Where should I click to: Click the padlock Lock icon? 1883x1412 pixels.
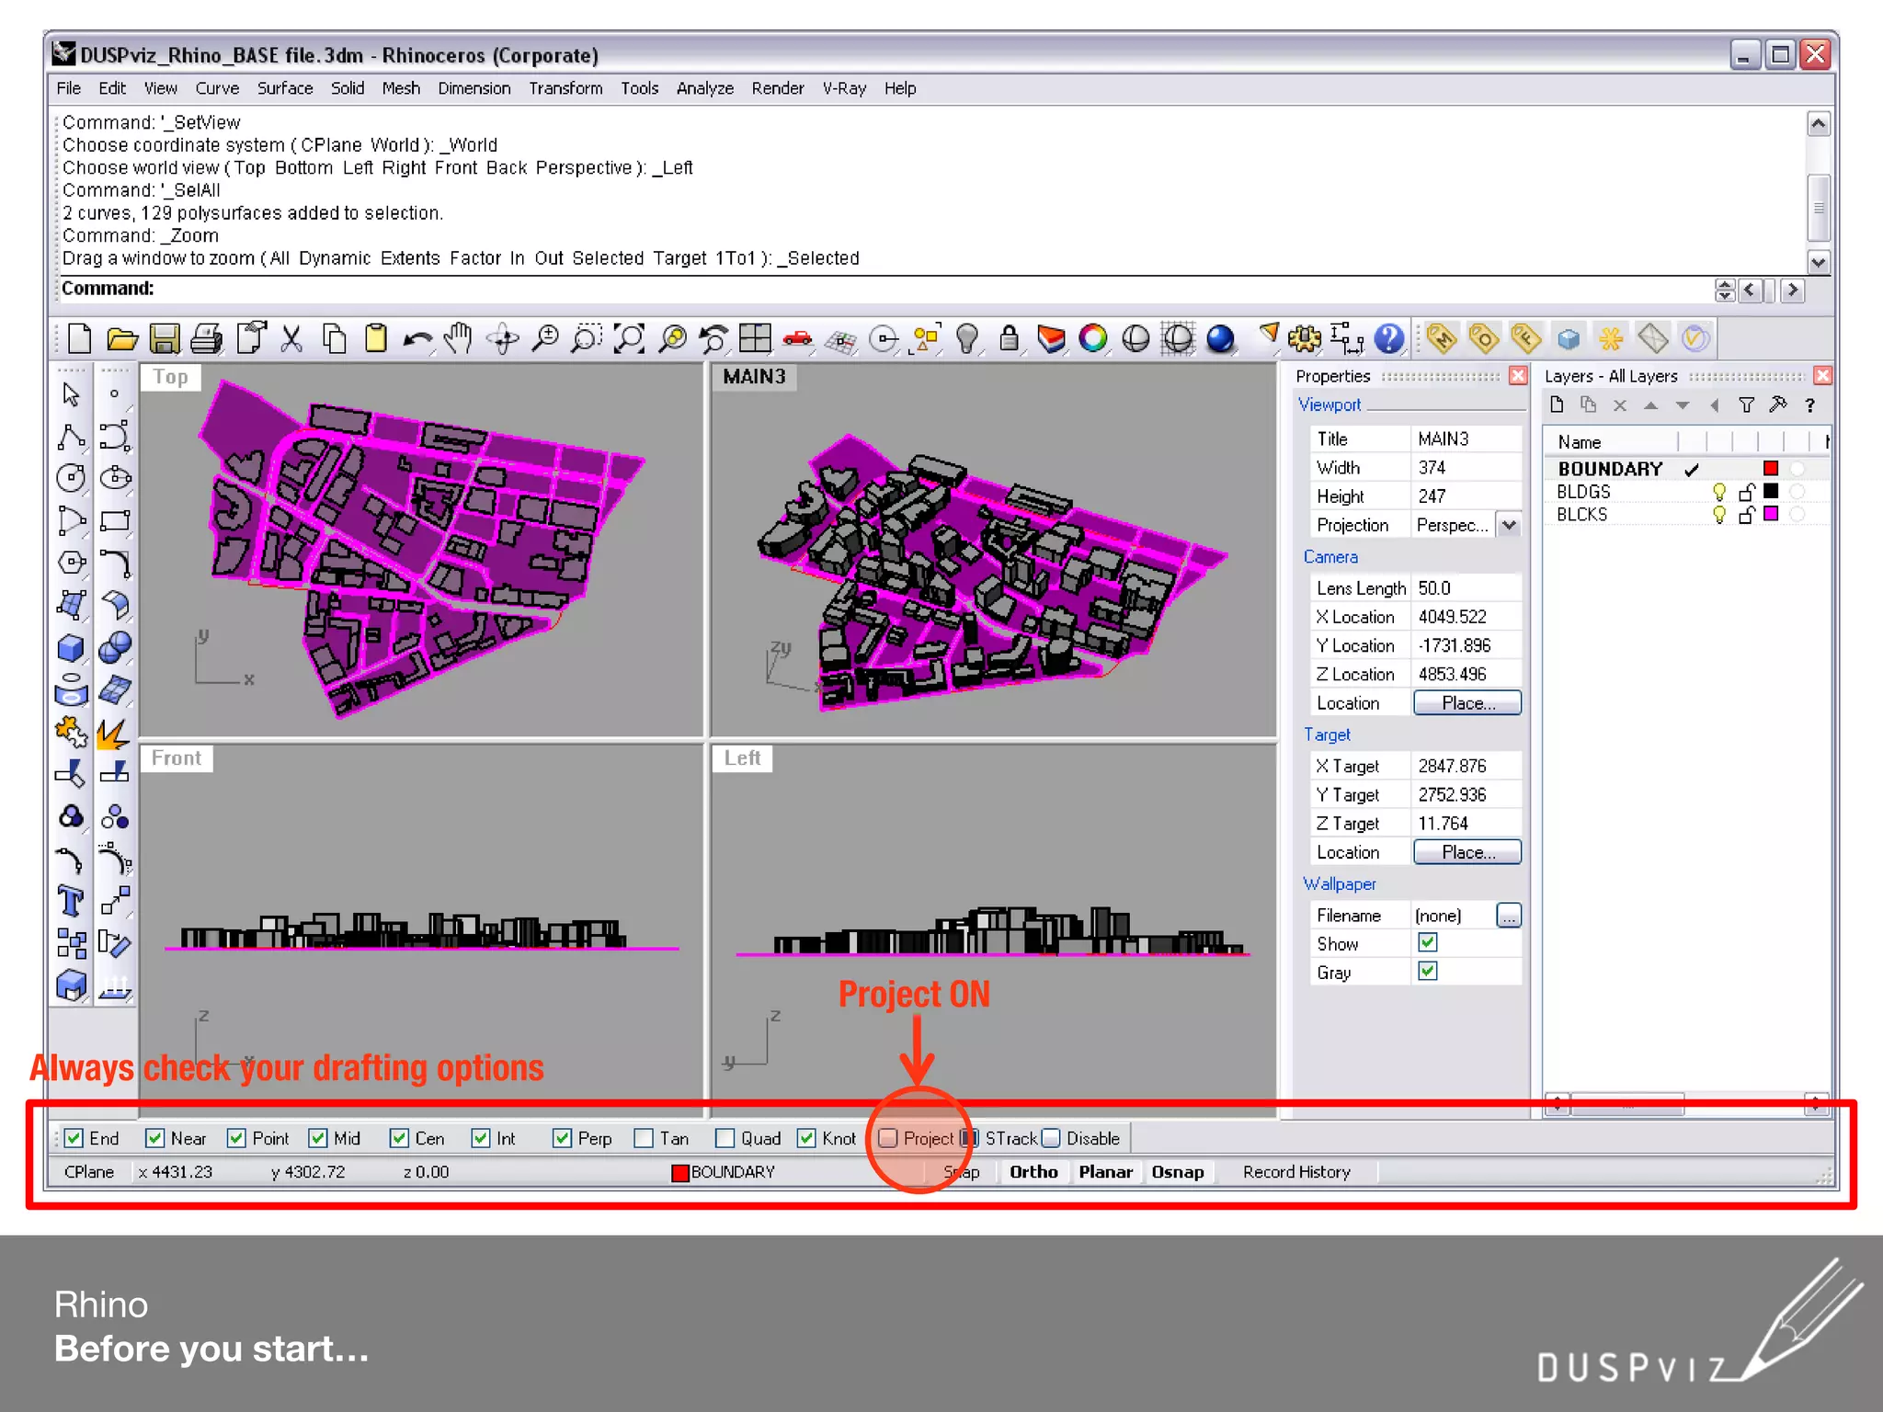[1009, 339]
